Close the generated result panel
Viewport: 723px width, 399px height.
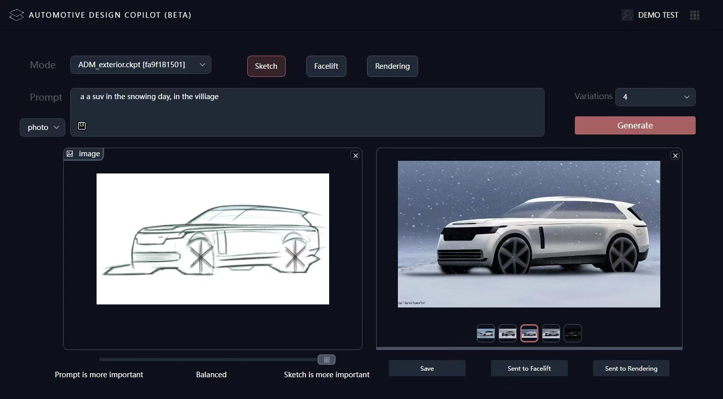[x=675, y=156]
